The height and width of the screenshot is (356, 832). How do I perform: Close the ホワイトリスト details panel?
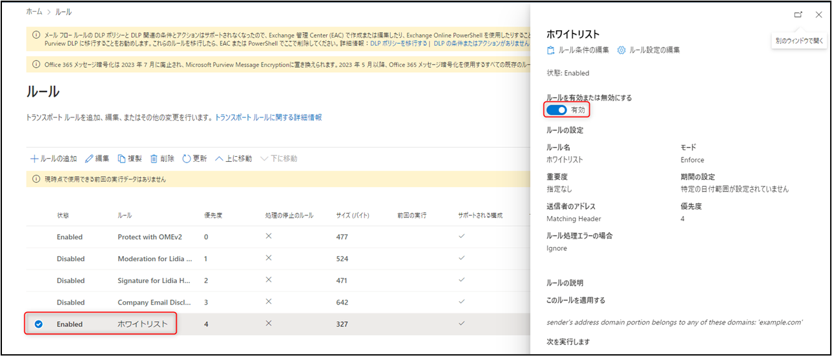click(x=818, y=14)
